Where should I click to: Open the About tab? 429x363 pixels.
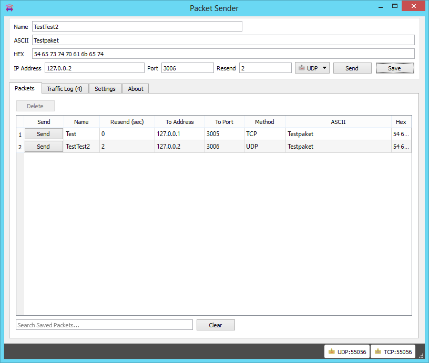[x=136, y=89]
